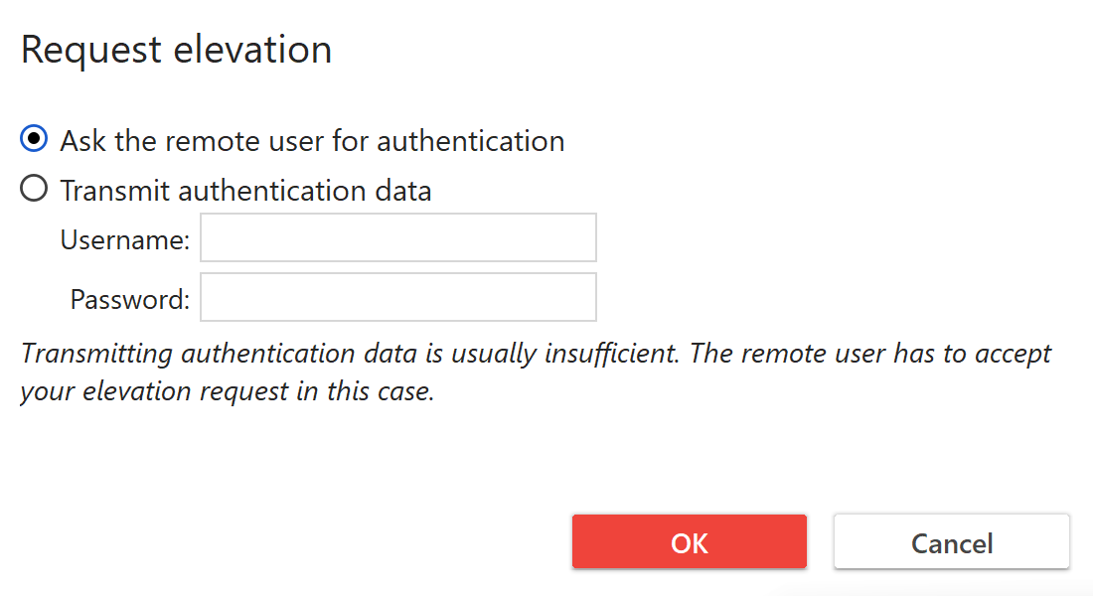Activate the Password entry field
1093x596 pixels.
[x=397, y=297]
